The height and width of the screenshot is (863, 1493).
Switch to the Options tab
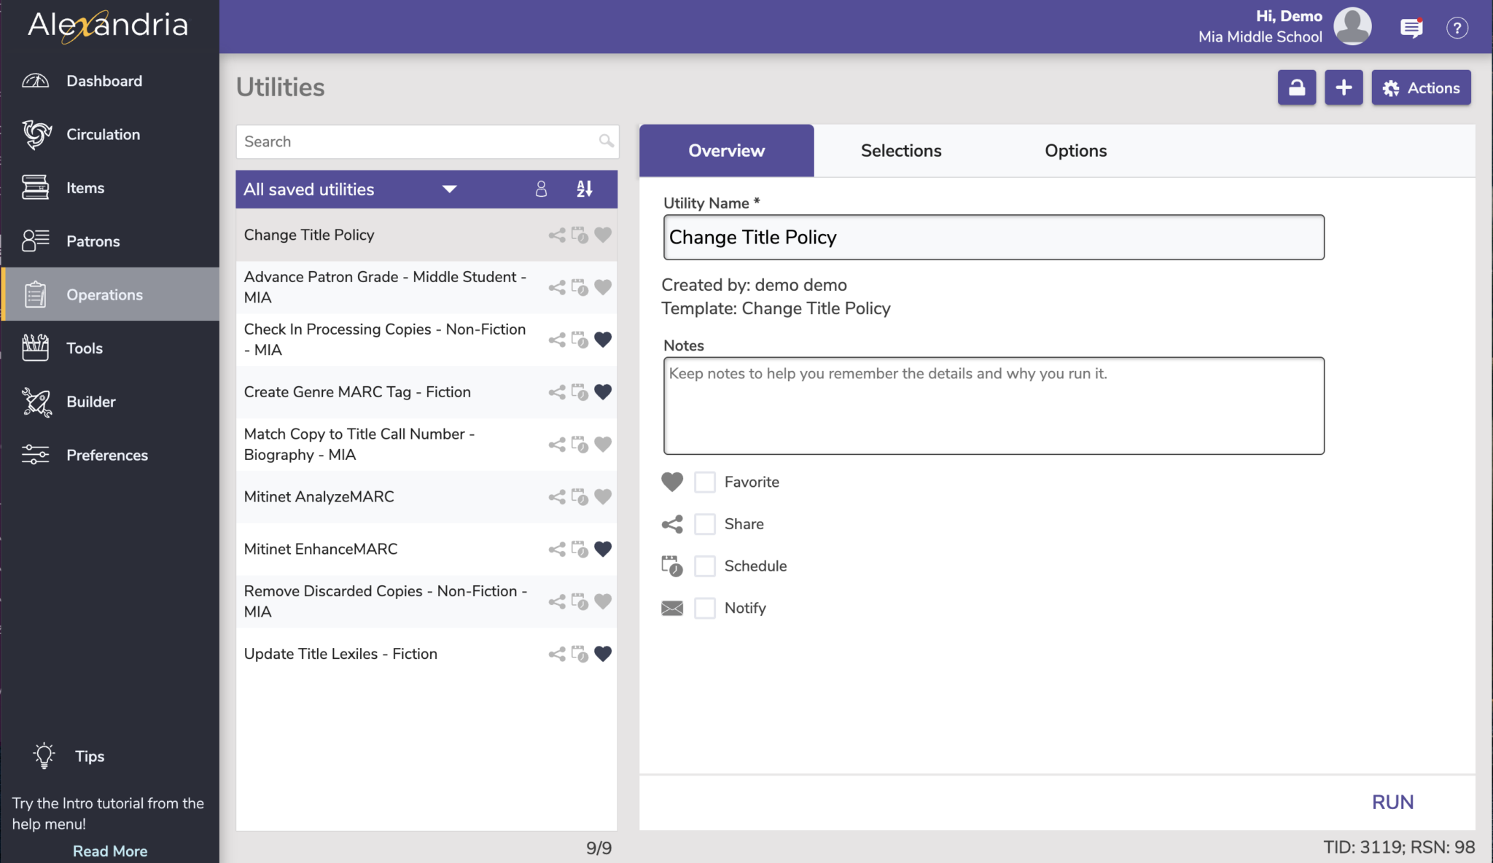[1075, 150]
